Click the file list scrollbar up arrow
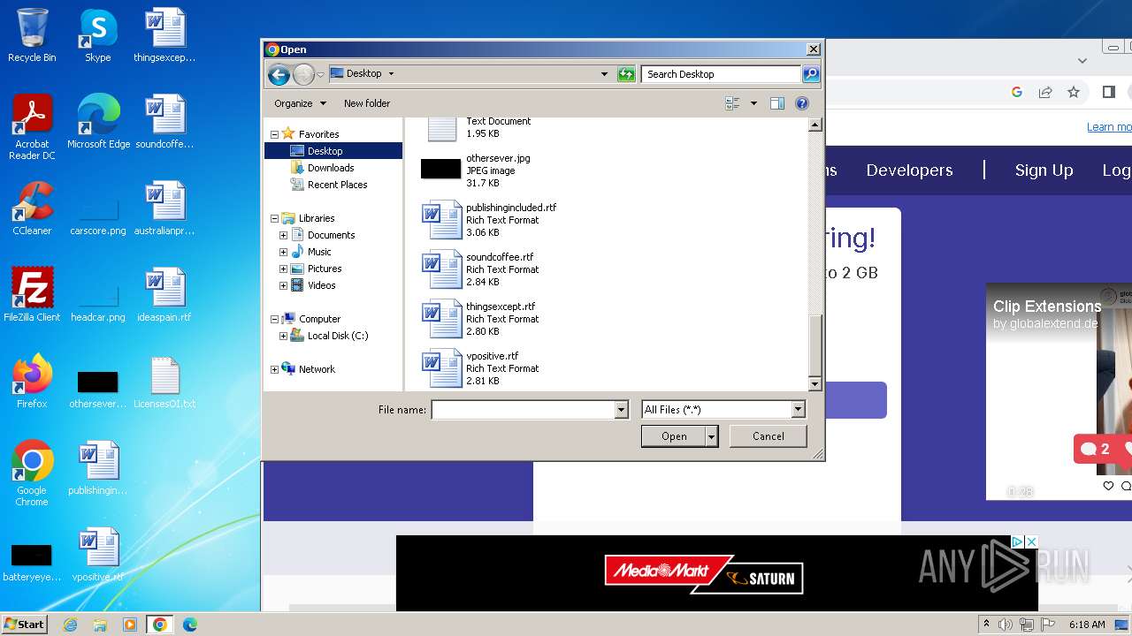The image size is (1132, 636). point(815,125)
